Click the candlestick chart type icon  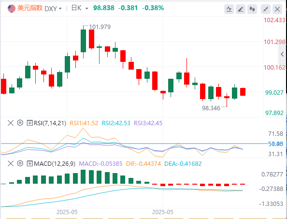[252, 9]
